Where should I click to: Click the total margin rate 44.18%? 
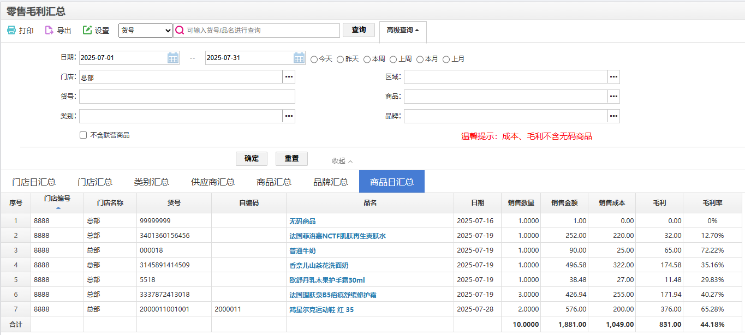click(712, 325)
